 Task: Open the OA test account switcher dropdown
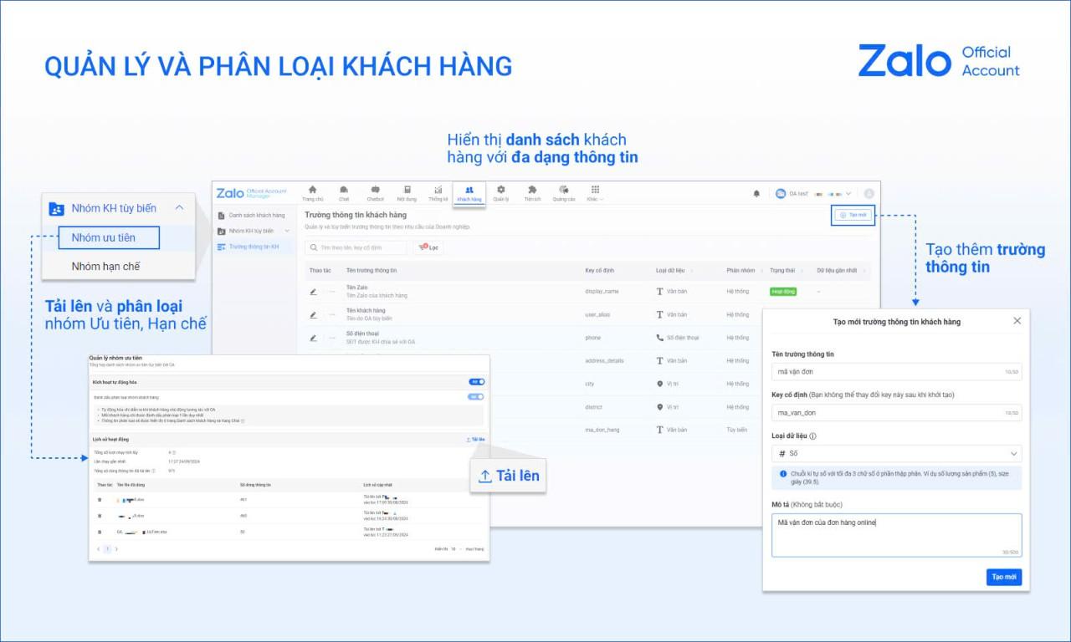click(x=813, y=193)
